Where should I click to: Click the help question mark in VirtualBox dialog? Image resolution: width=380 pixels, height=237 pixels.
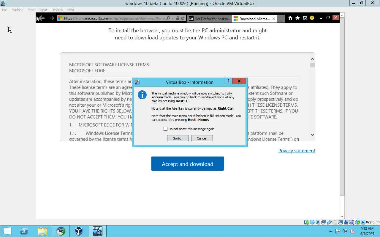click(228, 81)
